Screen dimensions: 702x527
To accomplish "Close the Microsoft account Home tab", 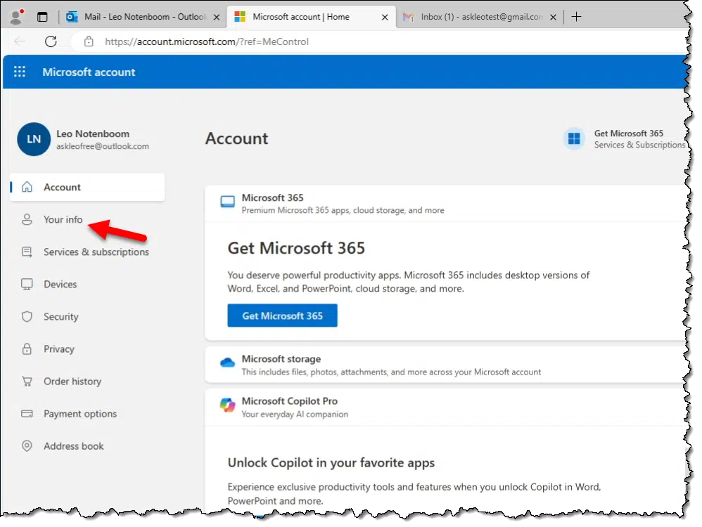I will click(x=385, y=17).
